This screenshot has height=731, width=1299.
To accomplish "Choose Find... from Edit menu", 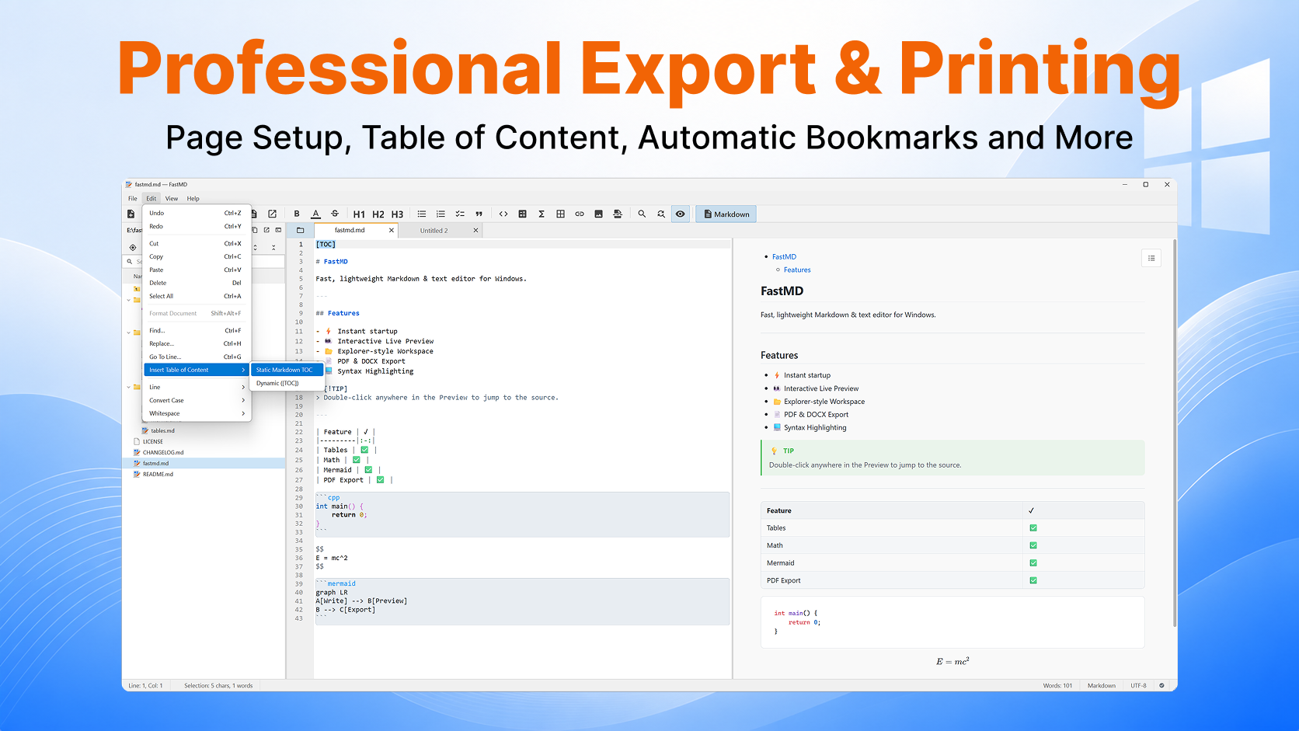I will coord(196,330).
